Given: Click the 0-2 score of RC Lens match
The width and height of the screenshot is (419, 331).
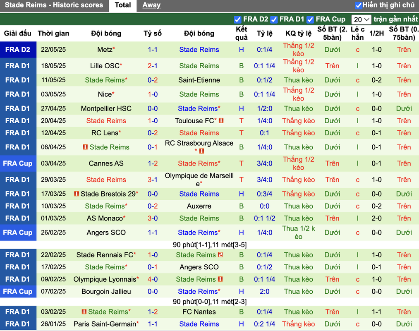Looking at the screenshot, I should [x=153, y=133].
